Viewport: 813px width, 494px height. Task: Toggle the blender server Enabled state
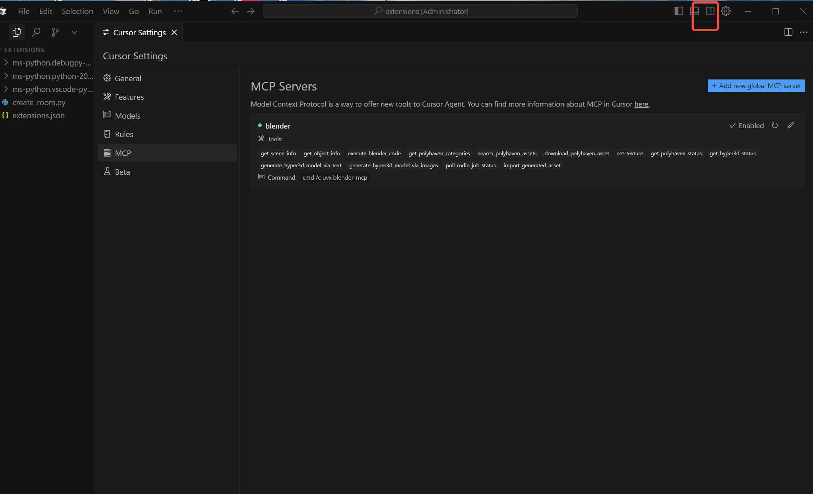tap(746, 125)
